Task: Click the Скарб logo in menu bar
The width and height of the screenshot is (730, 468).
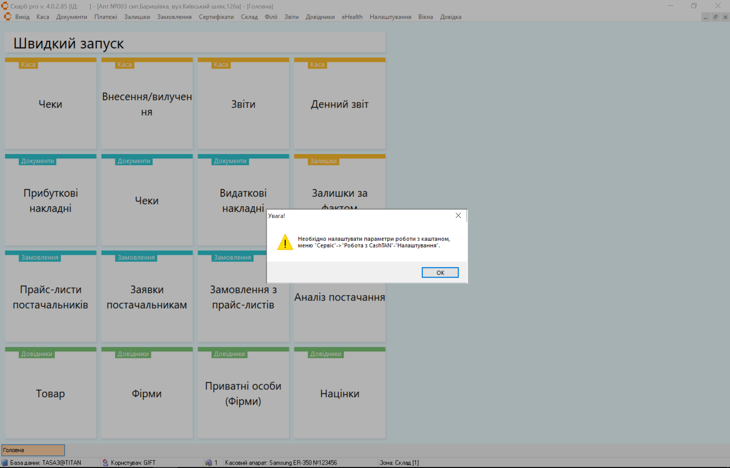Action: [x=7, y=17]
